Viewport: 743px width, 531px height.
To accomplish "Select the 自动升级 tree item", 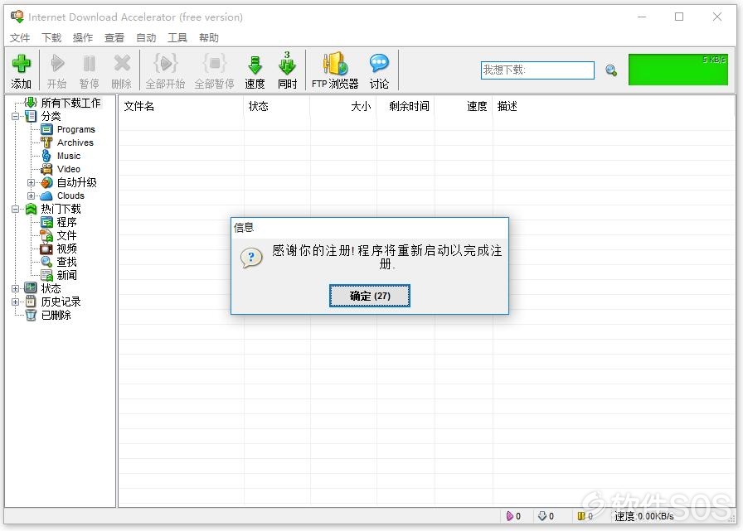I will pos(76,182).
